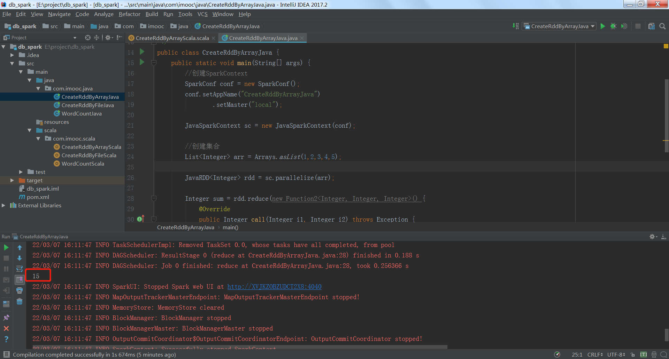
Task: Jump down the stack trace with down arrow
Action: [20, 258]
